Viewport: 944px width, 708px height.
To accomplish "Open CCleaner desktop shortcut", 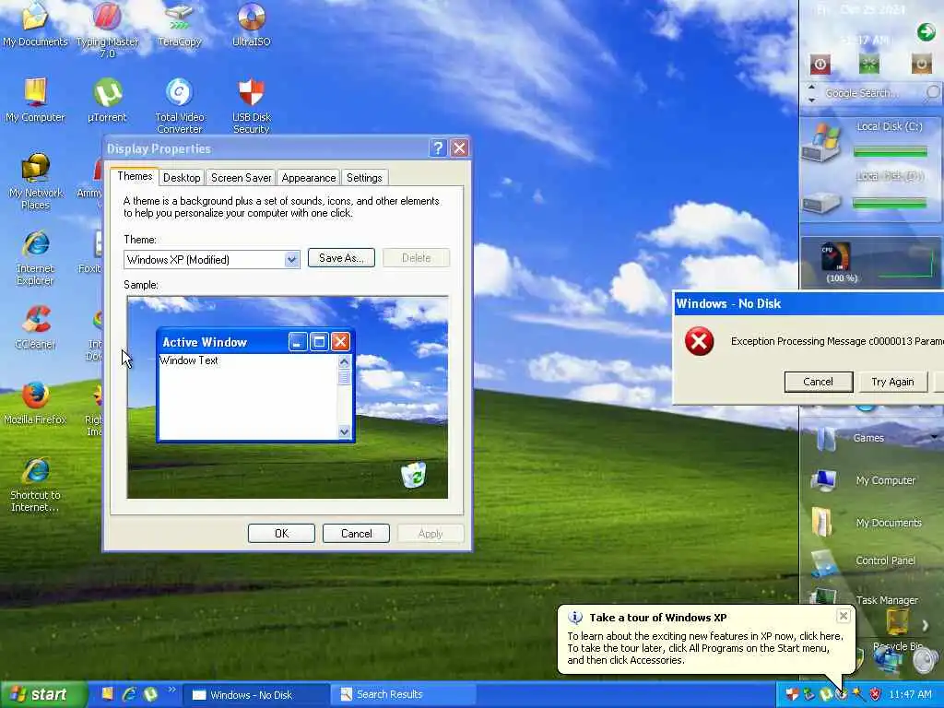I will coord(35,327).
